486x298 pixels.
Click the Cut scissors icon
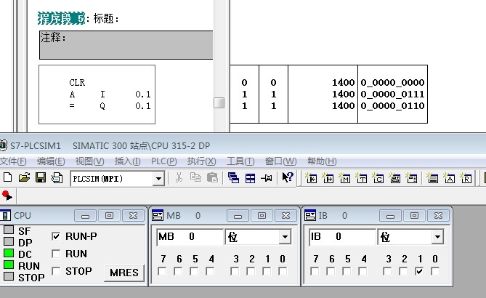[179, 177]
